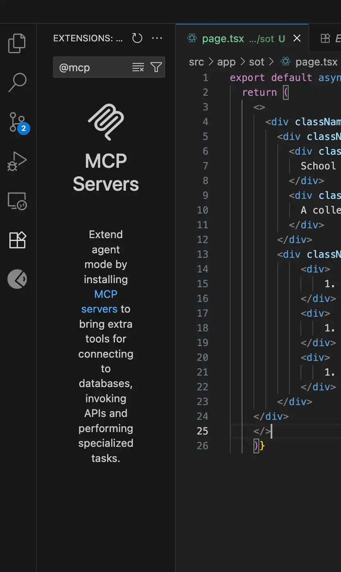Click the EXTENSIONS sidebar title
Viewport: 341px width, 572px height.
[88, 38]
